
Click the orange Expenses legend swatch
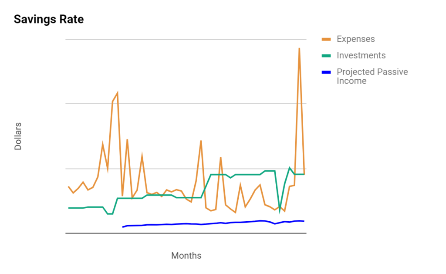(326, 39)
